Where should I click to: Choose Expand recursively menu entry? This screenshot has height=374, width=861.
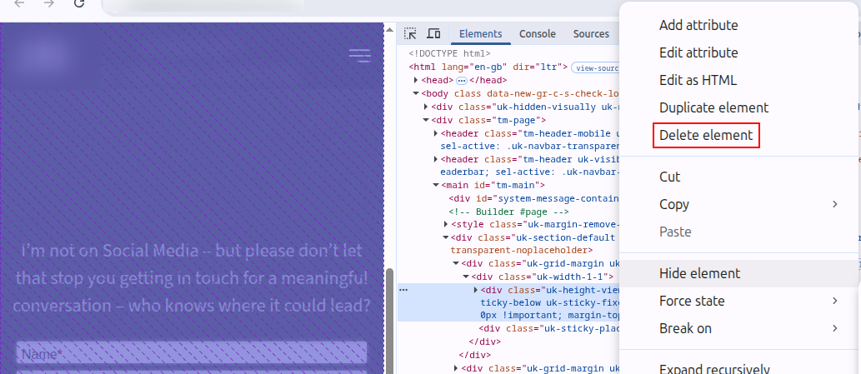713,368
